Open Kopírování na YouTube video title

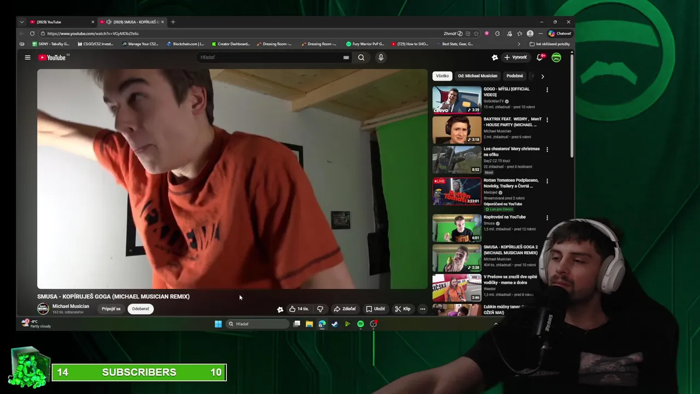[x=504, y=217]
